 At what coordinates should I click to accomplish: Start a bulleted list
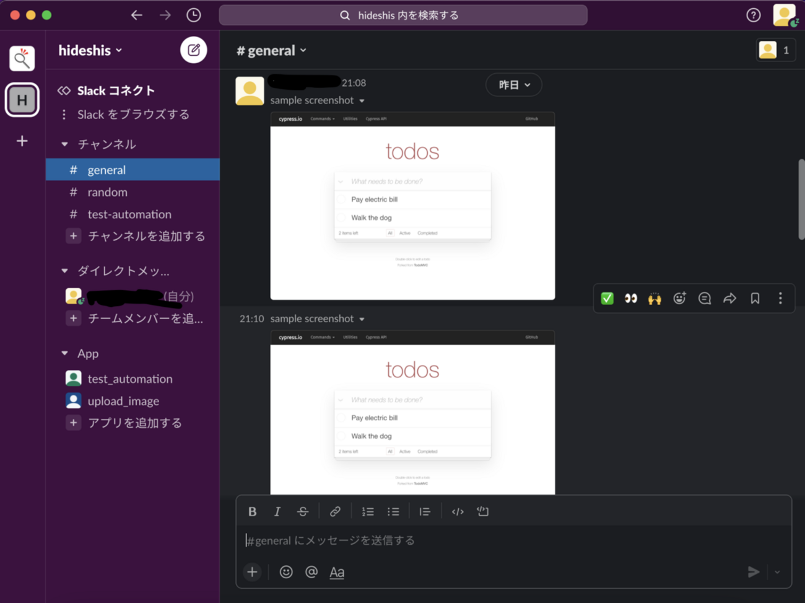393,511
